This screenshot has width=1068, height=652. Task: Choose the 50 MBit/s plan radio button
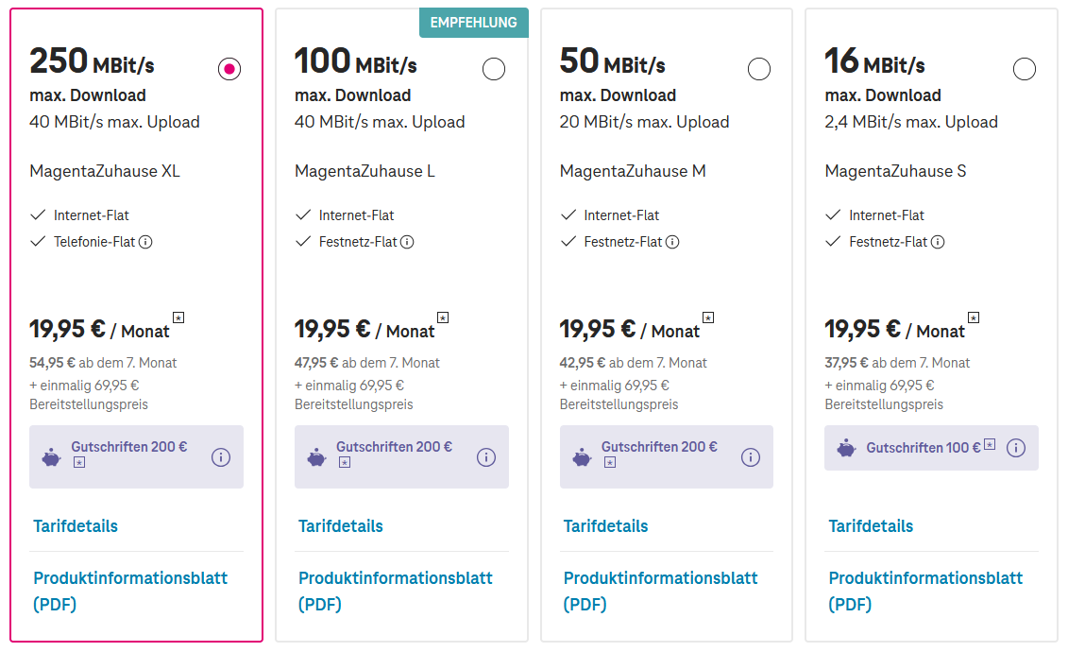coord(759,69)
